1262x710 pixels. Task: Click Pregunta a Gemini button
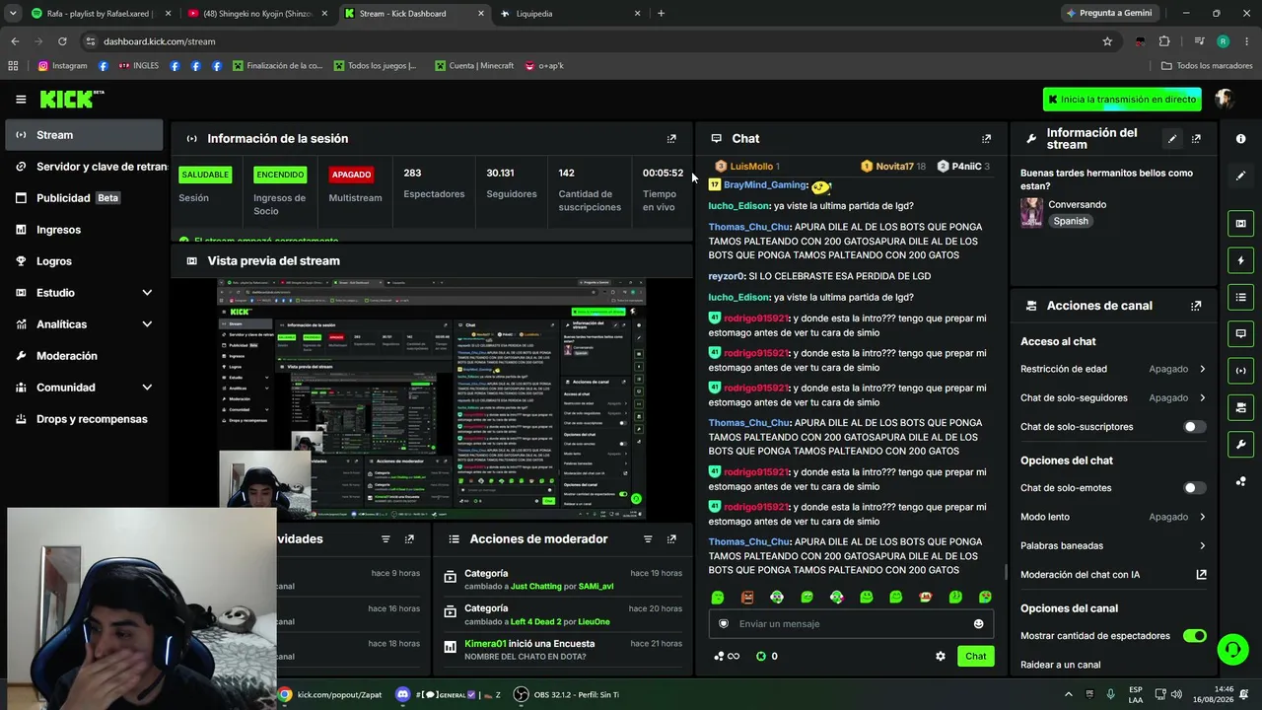pos(1108,13)
